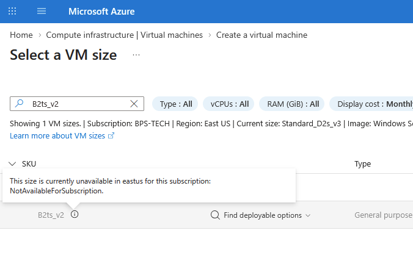Click the Microsoft Azure title
413x258 pixels.
pos(101,12)
